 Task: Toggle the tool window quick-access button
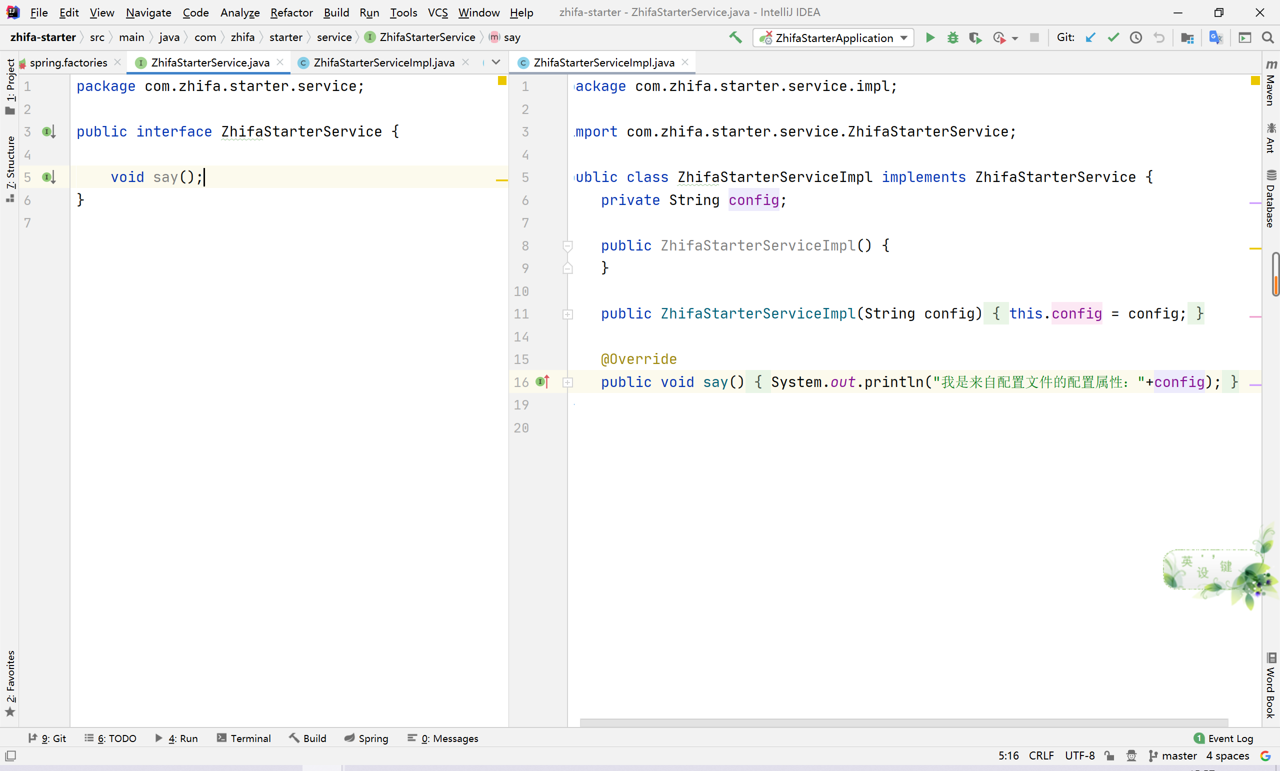(10, 756)
